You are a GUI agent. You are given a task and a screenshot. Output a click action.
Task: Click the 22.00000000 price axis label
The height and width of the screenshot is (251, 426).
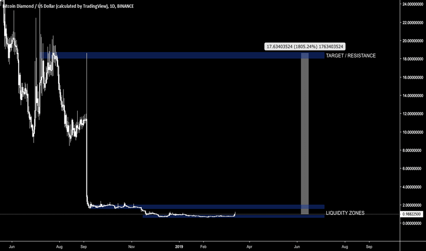[413, 22]
